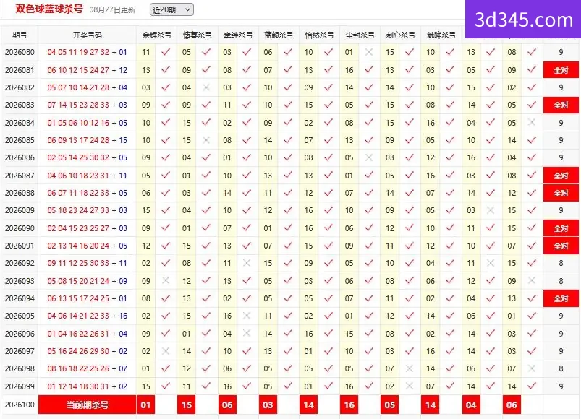The width and height of the screenshot is (581, 419).
Task: Click the gray X for 尘封杀号 in row 2026080
Action: (369, 52)
